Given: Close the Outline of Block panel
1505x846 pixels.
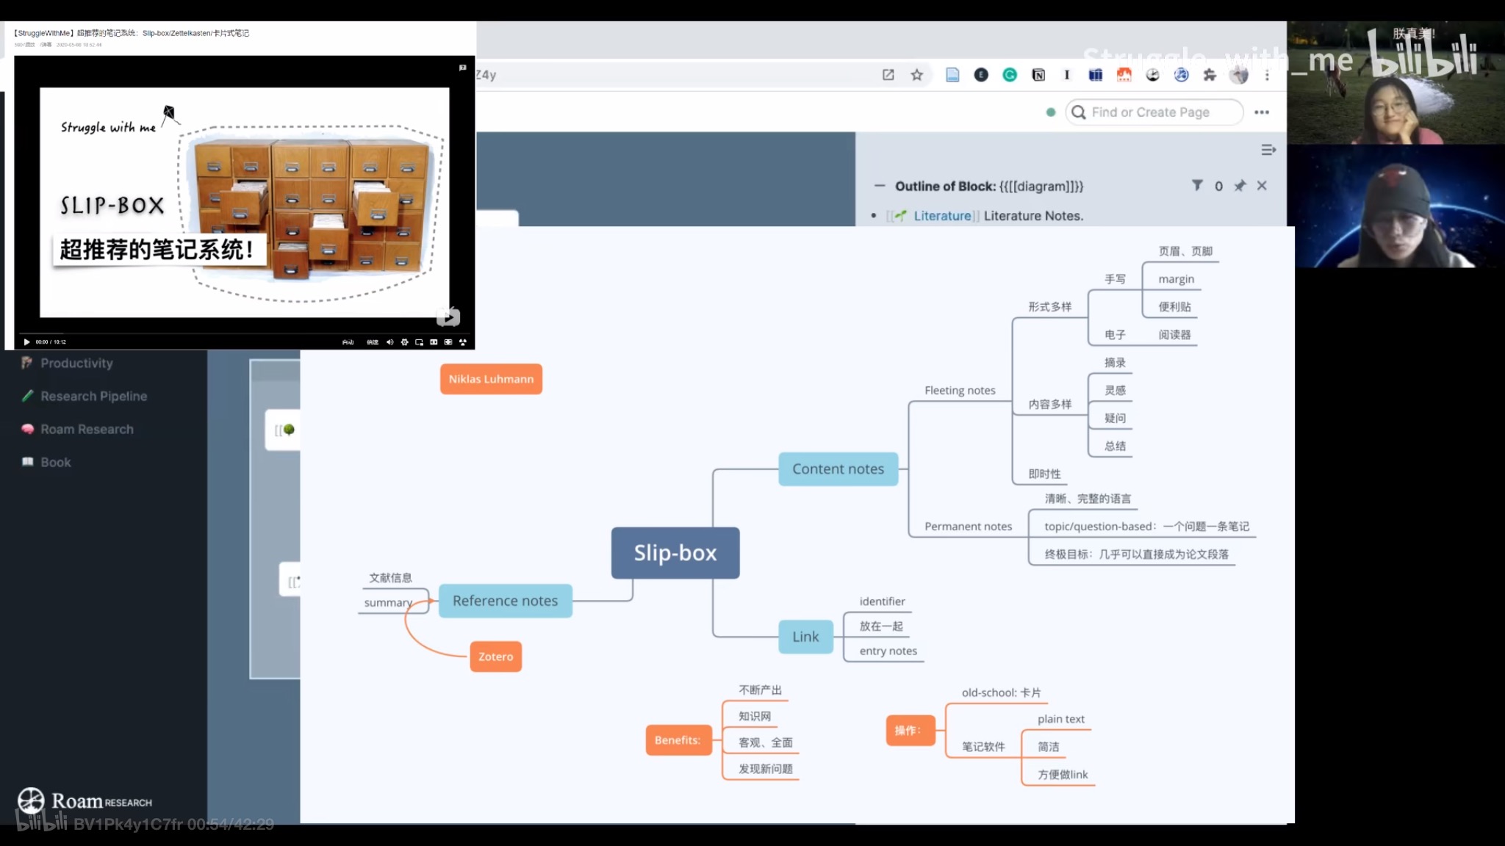Looking at the screenshot, I should tap(1262, 186).
